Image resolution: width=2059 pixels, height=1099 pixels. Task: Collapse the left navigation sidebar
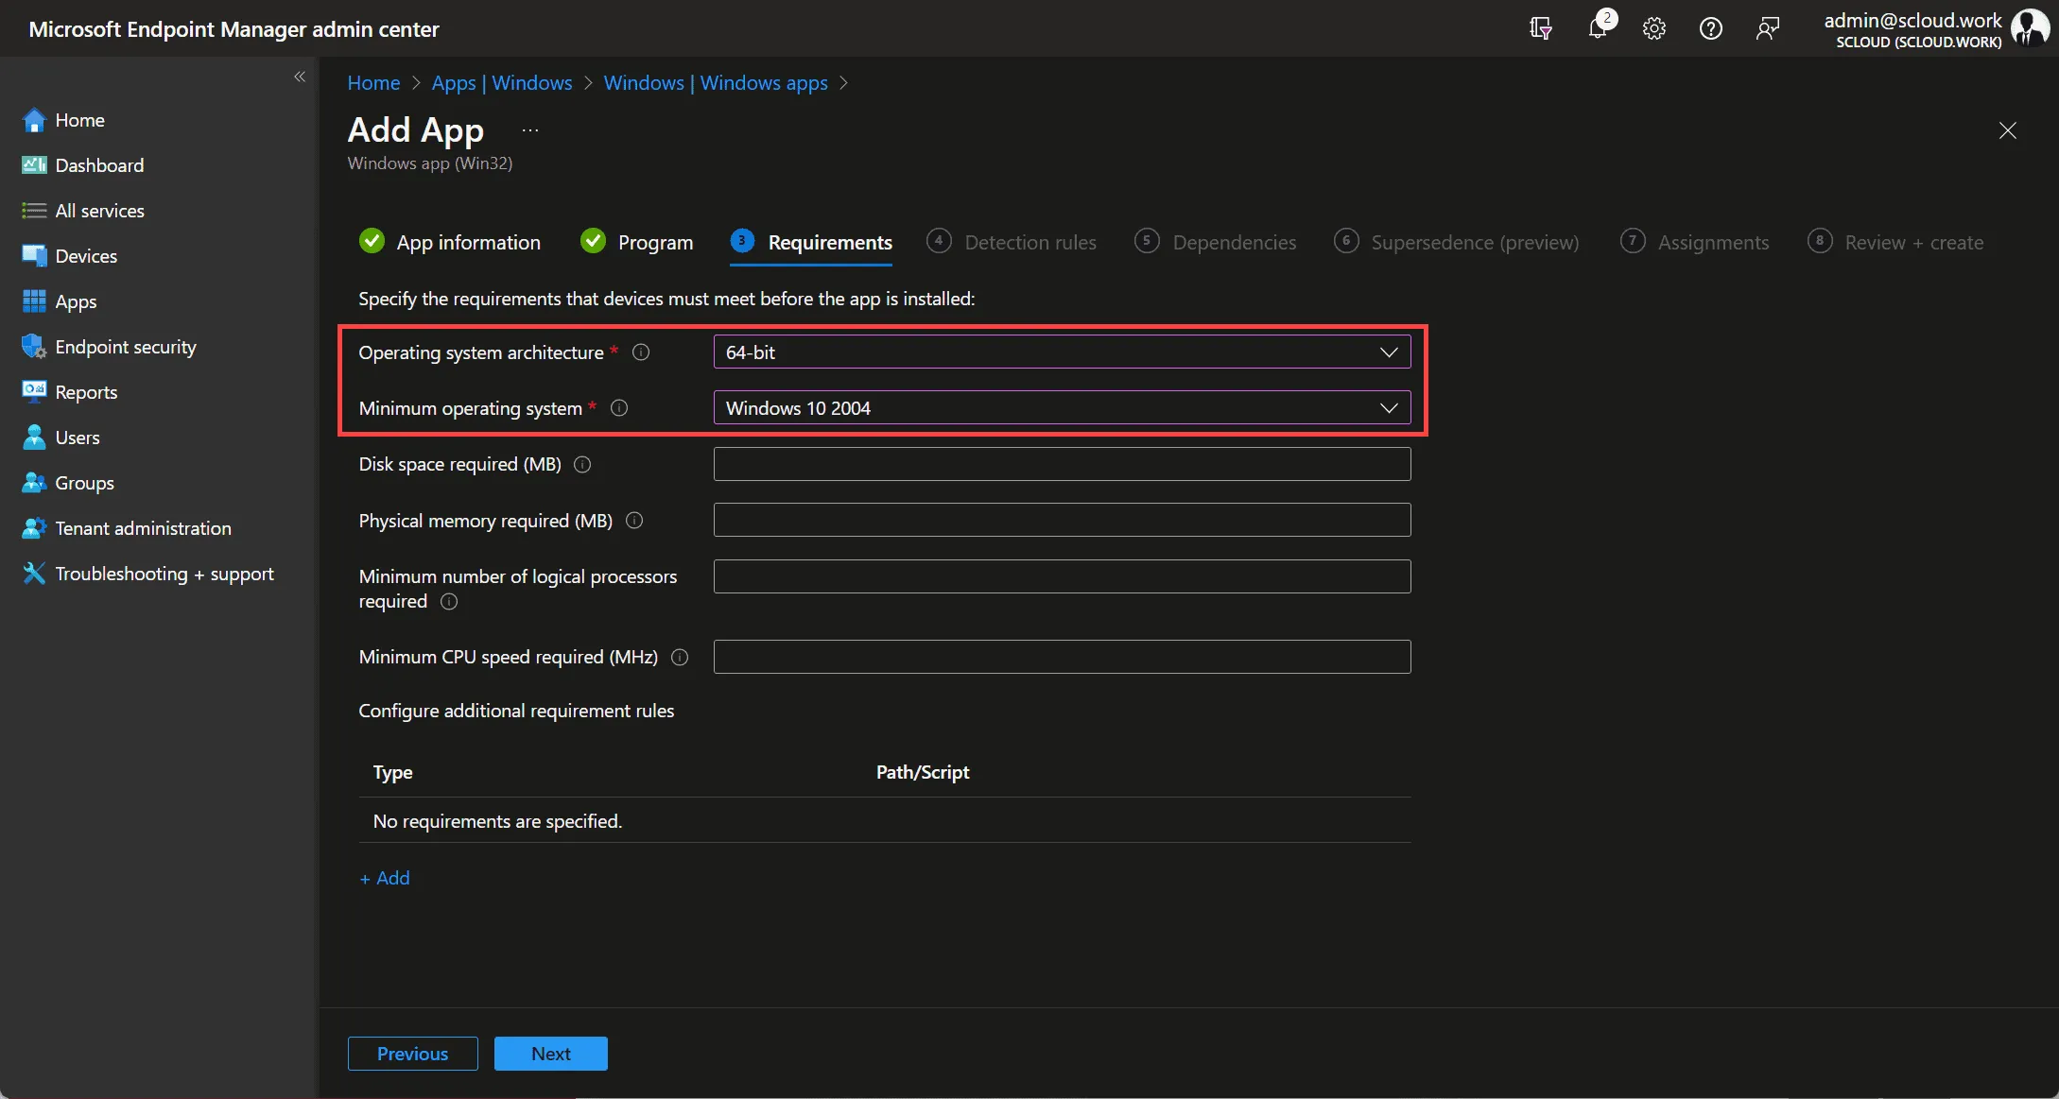click(x=300, y=77)
